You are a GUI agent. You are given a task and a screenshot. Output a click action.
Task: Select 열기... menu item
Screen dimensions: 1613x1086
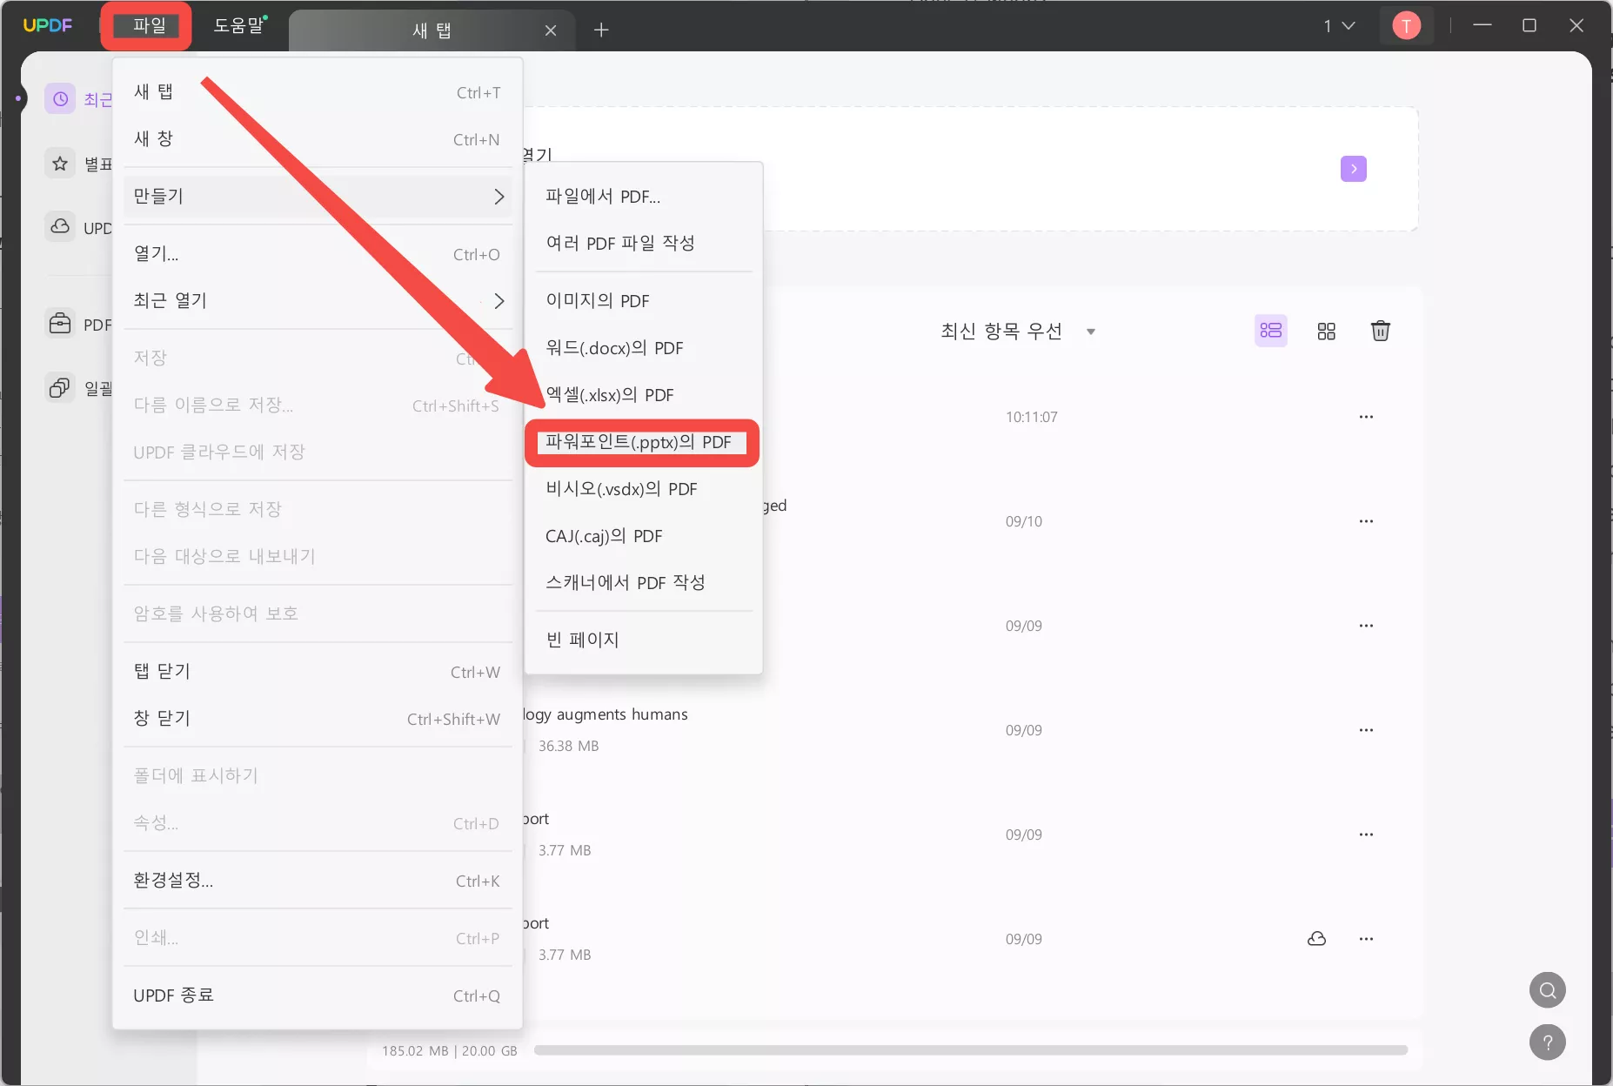click(318, 254)
